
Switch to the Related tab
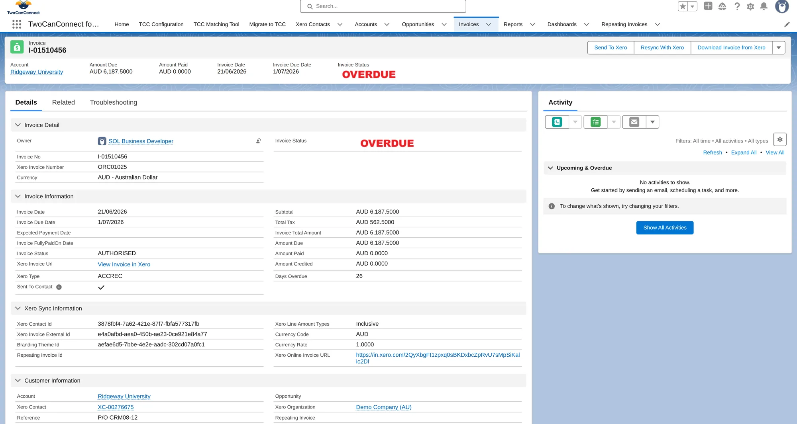[63, 102]
